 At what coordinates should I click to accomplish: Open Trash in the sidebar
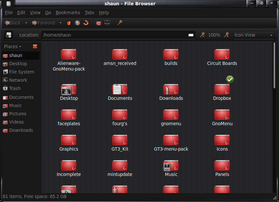[21, 88]
